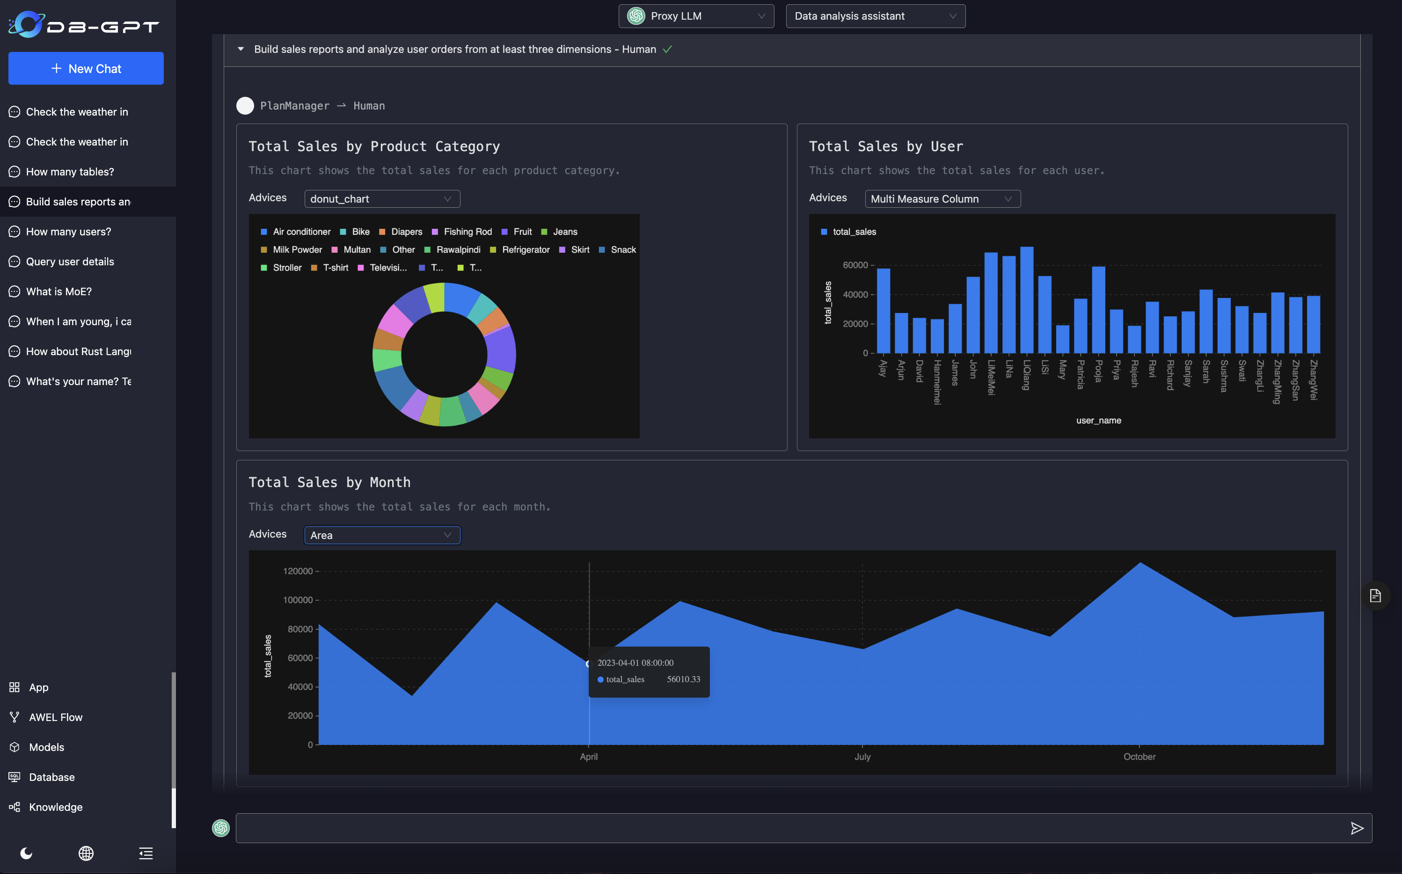Click the New Chat button
Viewport: 1402px width, 874px height.
(86, 68)
